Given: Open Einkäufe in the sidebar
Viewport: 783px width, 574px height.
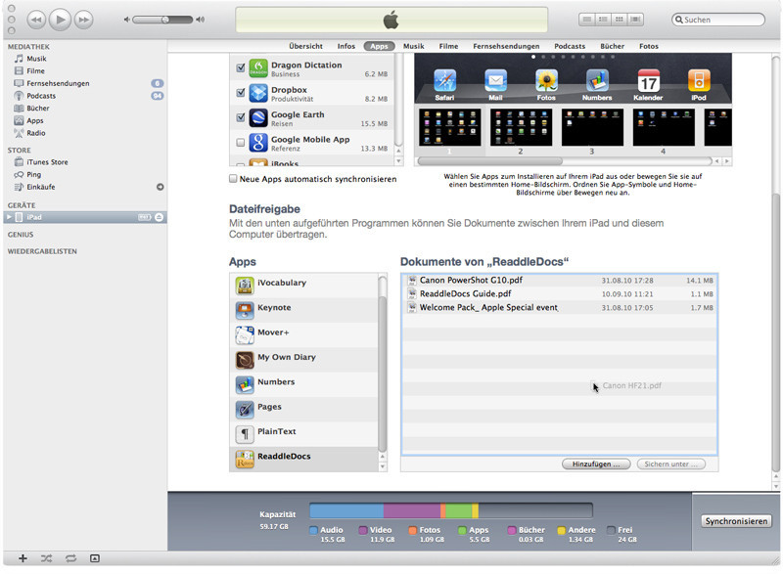Looking at the screenshot, I should [85, 187].
